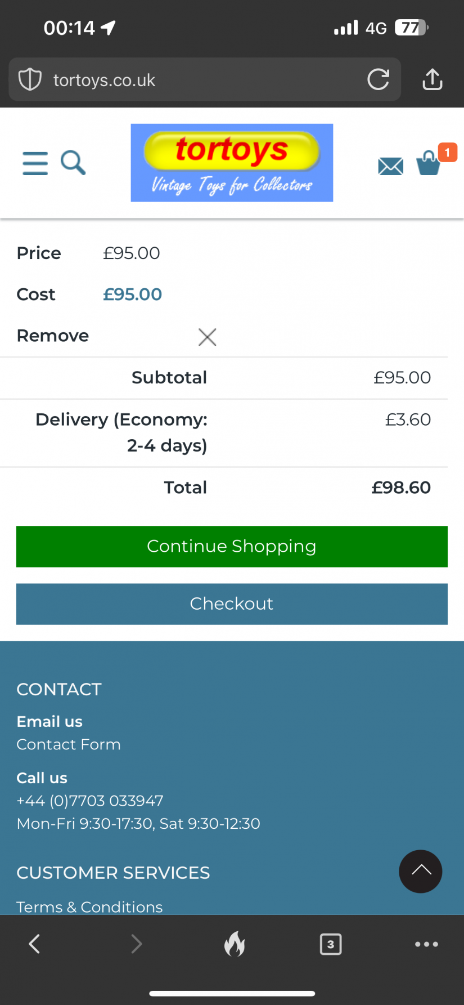Go back with browser back arrow

point(35,944)
